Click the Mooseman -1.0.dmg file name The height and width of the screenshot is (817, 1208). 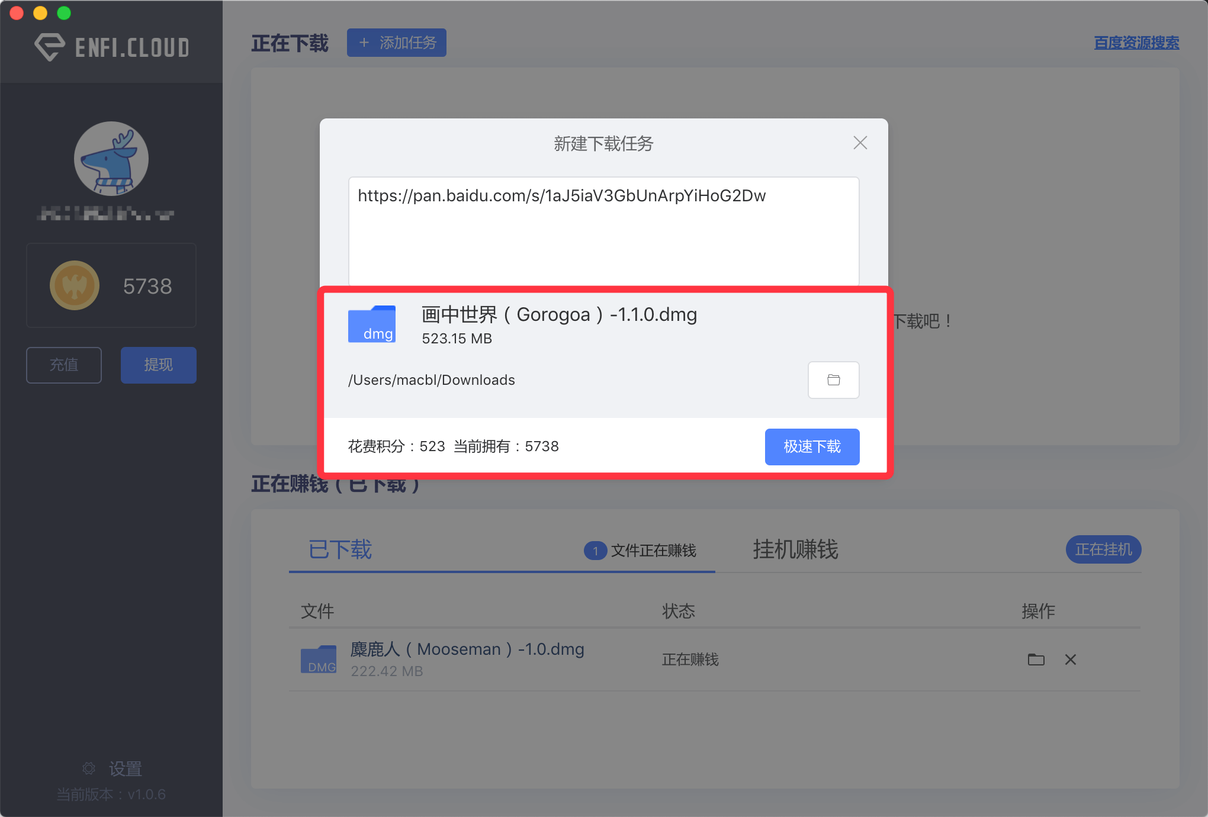(467, 649)
